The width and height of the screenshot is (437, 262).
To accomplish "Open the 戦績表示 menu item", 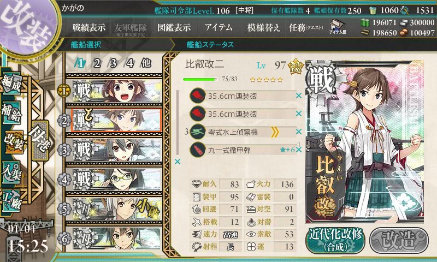I will (89, 27).
